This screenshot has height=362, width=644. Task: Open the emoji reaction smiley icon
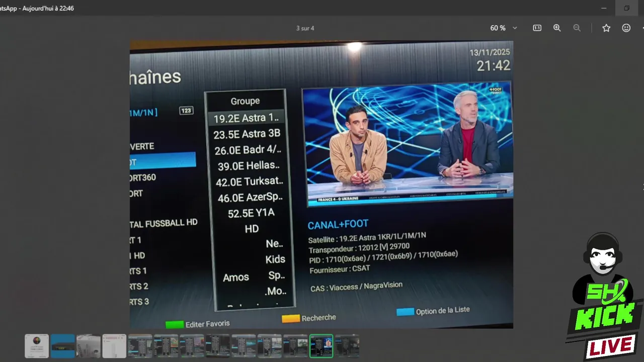(626, 28)
